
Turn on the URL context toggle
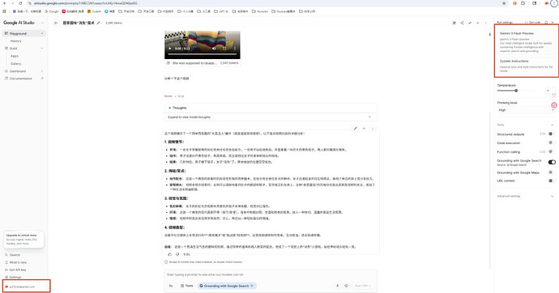(x=552, y=180)
